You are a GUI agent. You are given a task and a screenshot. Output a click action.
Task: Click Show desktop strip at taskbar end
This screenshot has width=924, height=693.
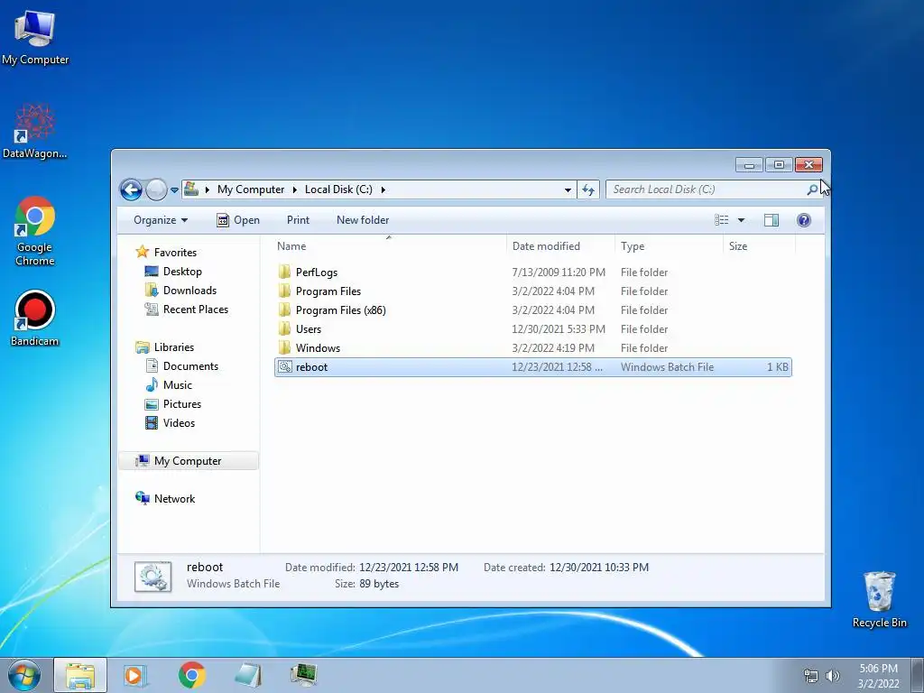tap(918, 675)
